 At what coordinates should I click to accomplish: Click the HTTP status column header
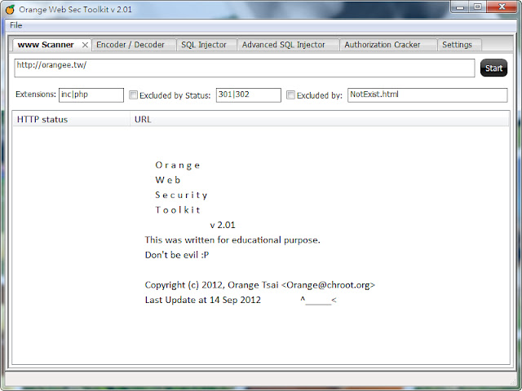69,120
